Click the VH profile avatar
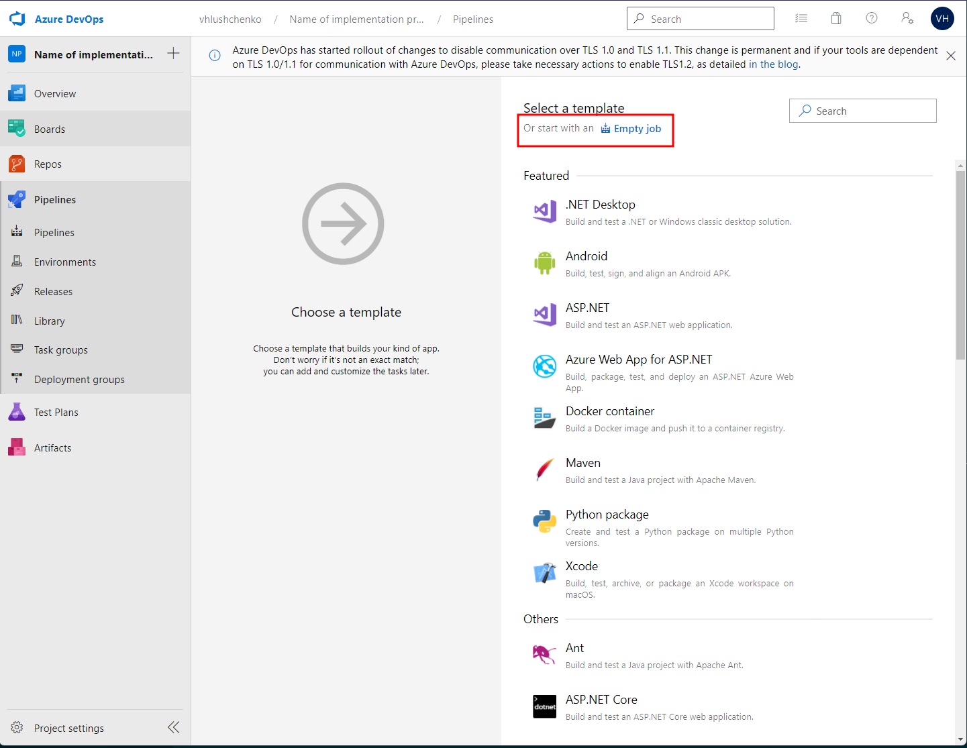Viewport: 967px width, 748px height. 942,19
